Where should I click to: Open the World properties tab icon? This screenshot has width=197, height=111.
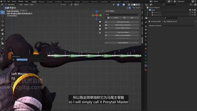click(x=146, y=40)
